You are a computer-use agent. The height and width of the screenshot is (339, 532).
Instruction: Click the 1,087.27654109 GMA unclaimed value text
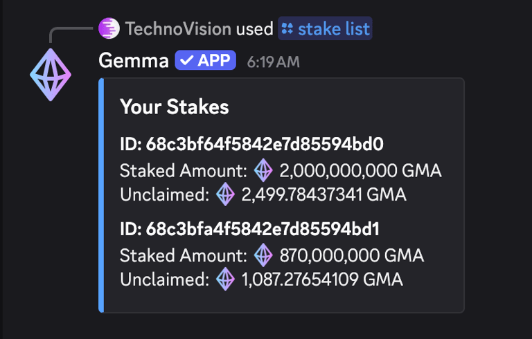pos(322,280)
